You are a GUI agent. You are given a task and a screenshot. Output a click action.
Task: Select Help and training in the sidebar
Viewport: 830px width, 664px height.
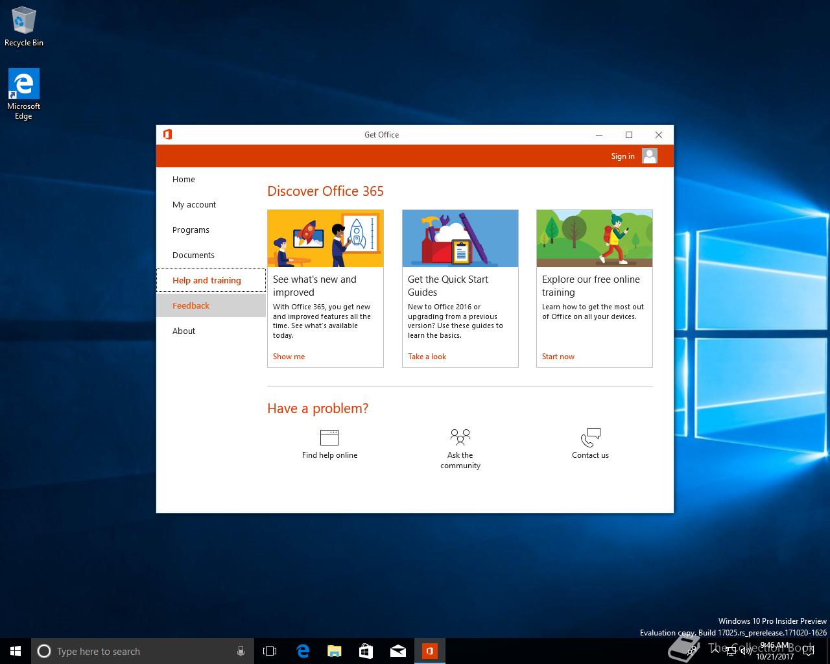click(x=211, y=280)
